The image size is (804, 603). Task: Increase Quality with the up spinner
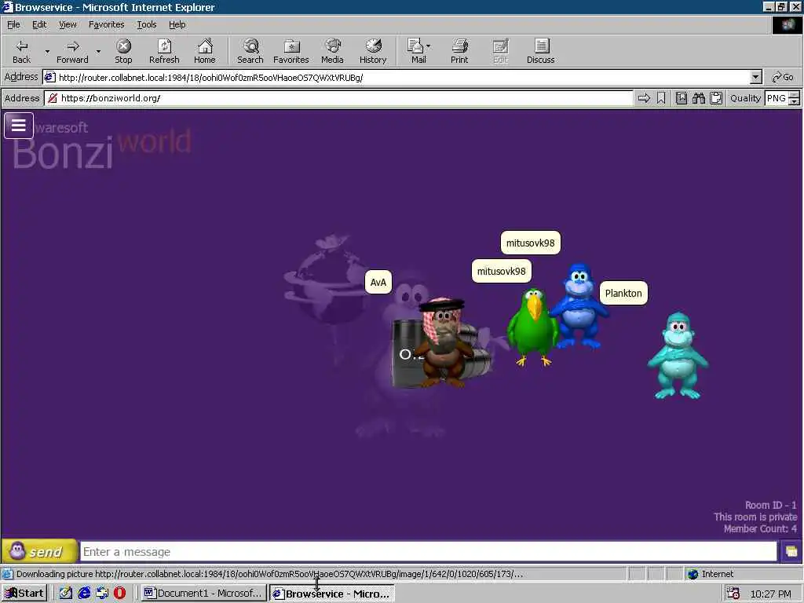795,94
